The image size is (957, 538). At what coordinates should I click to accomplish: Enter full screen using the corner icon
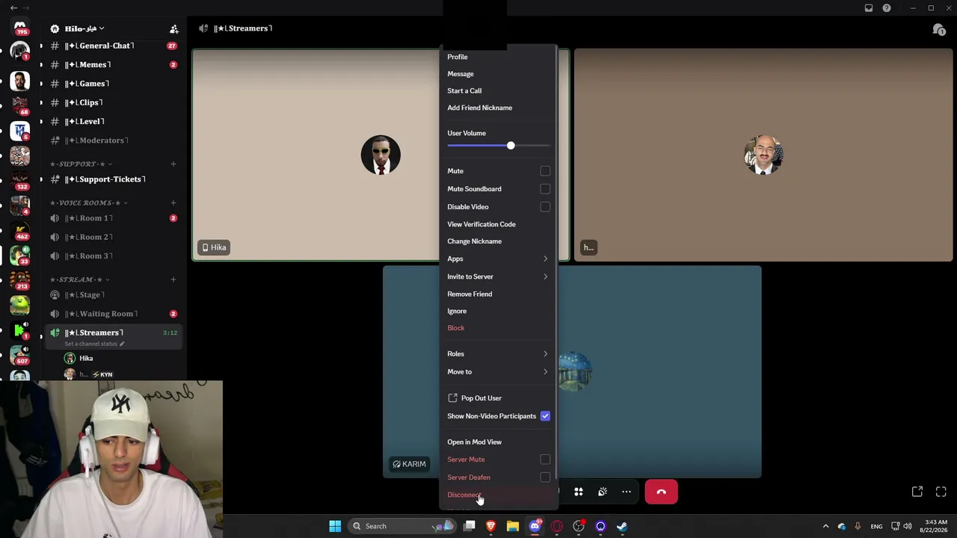point(941,492)
